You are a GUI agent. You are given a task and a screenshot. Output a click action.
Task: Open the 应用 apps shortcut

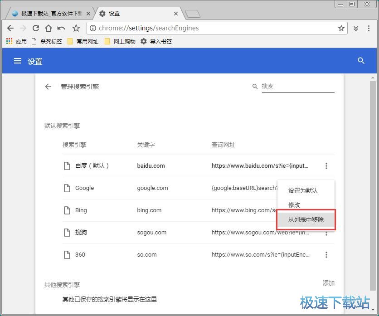click(x=16, y=41)
